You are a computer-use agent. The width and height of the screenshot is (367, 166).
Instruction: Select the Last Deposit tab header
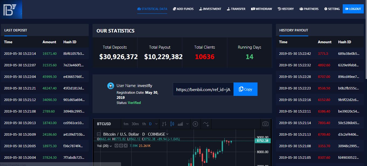click(x=16, y=30)
